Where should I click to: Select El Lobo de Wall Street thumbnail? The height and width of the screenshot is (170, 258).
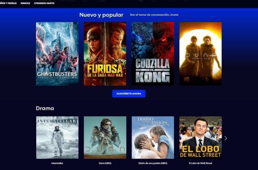pyautogui.click(x=200, y=137)
